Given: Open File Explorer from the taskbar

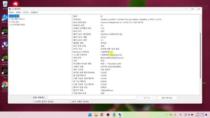Looking at the screenshot, I should pyautogui.click(x=96, y=115).
